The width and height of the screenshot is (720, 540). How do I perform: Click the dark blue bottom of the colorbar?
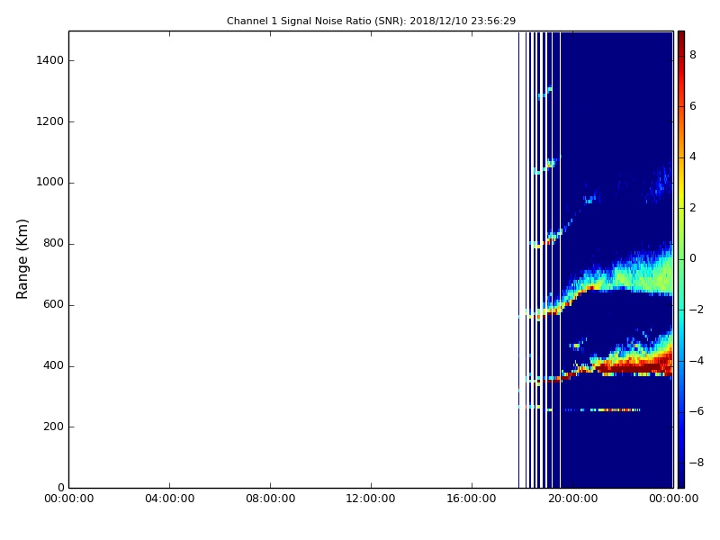tap(681, 480)
